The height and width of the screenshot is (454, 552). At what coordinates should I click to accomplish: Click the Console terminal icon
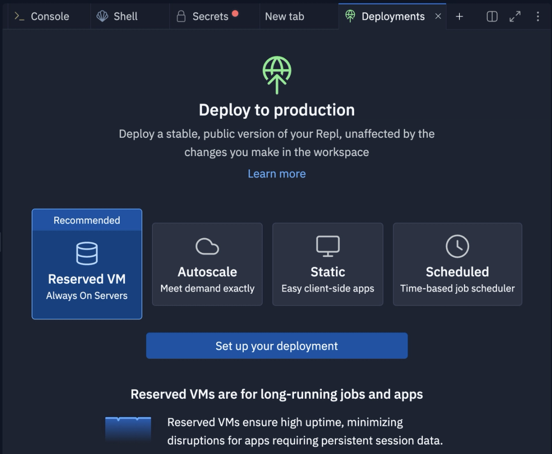[x=18, y=16]
